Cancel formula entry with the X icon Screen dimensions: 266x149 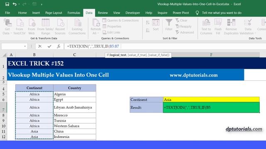(40, 46)
